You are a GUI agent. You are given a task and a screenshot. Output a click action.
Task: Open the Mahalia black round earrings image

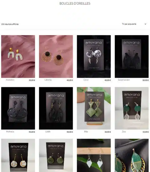click(x=18, y=108)
